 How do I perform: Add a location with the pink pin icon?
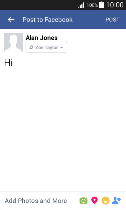click(95, 201)
